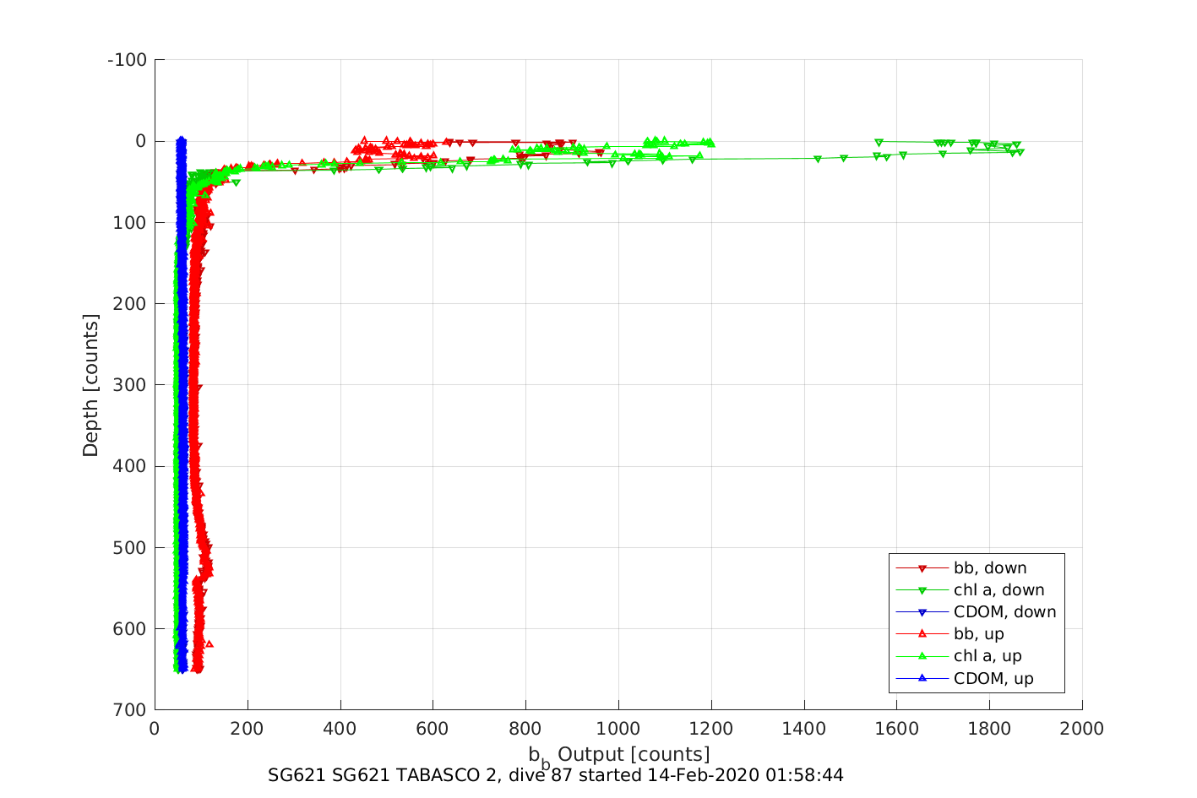
Task: Click the x-axis tick label 1000
Action: click(618, 729)
